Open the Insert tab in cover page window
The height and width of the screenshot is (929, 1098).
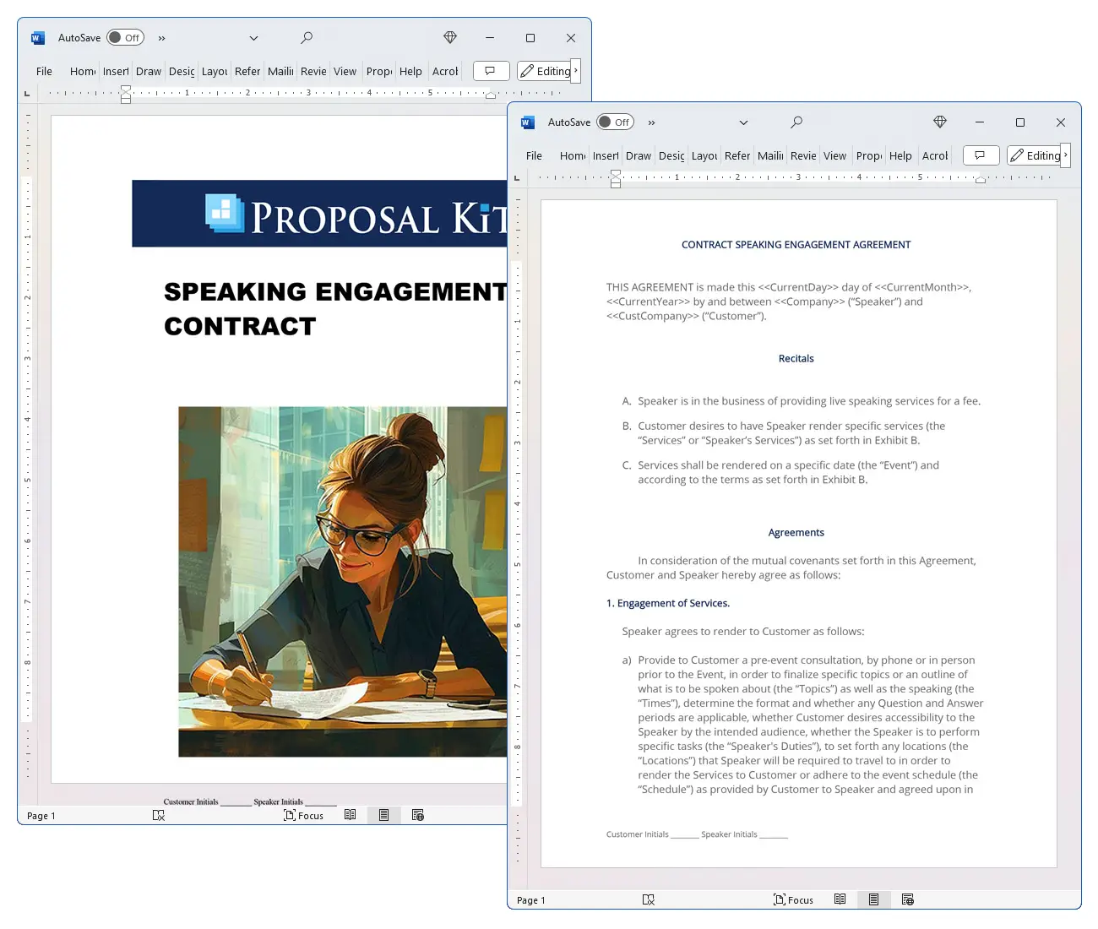116,71
